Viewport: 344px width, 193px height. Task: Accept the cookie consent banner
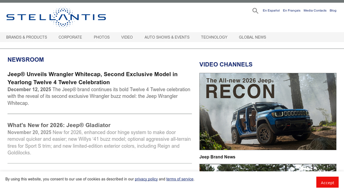(327, 182)
